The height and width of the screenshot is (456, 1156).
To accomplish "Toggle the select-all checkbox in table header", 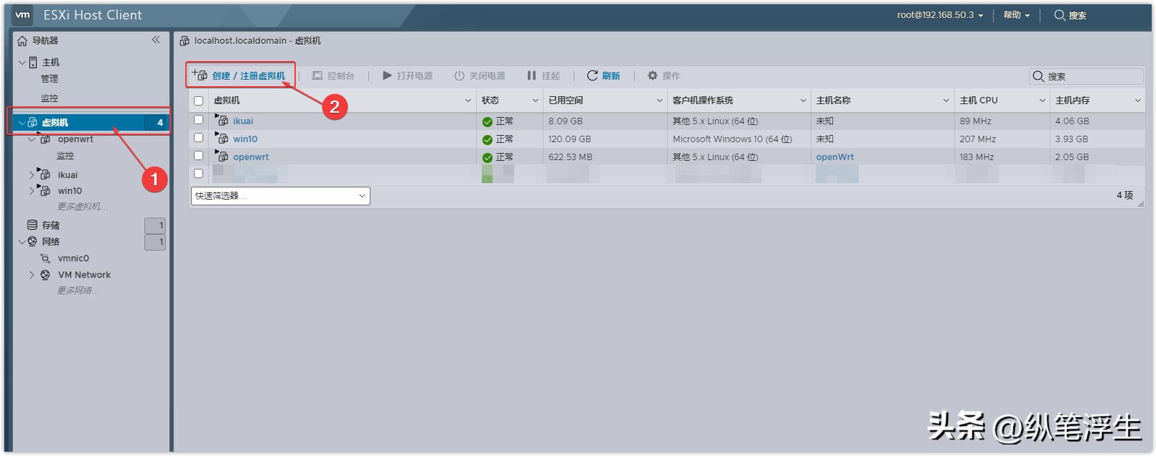I will 199,101.
